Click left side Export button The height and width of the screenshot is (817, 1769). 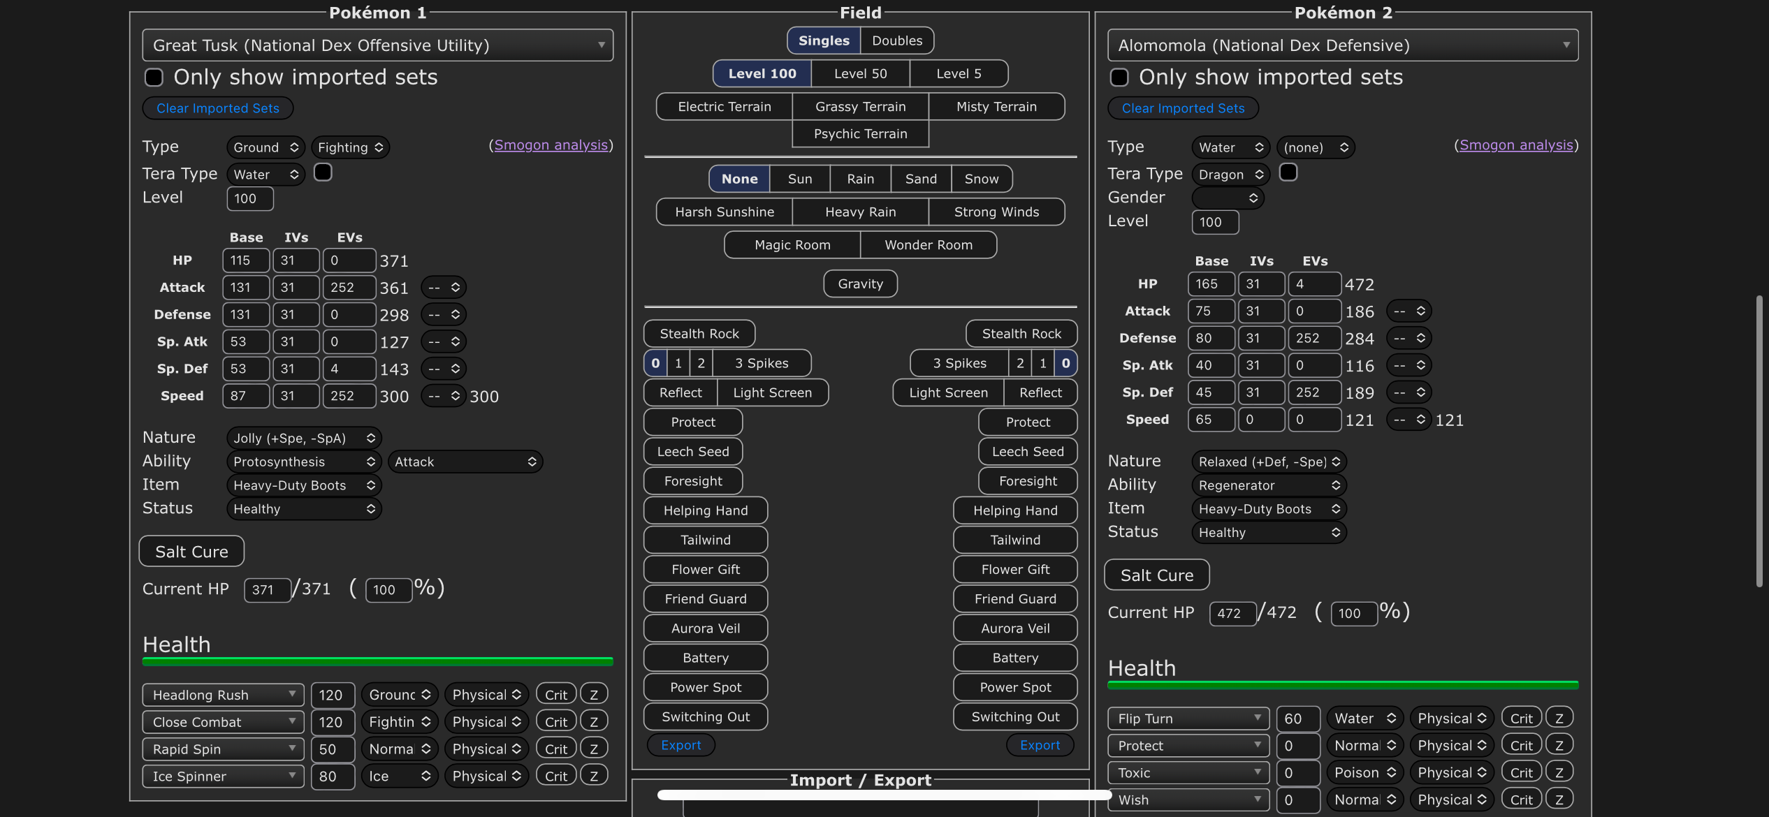pos(681,746)
